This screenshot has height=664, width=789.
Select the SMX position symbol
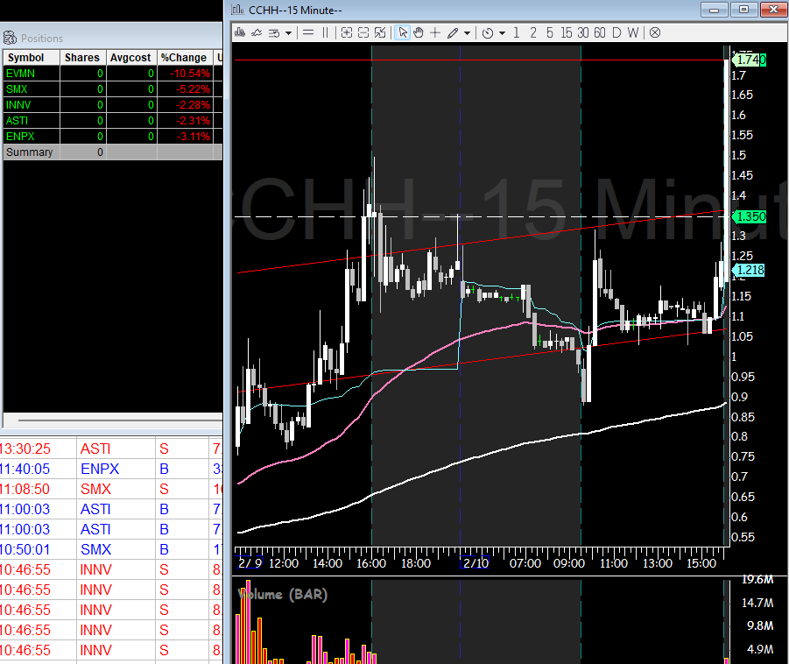(17, 89)
